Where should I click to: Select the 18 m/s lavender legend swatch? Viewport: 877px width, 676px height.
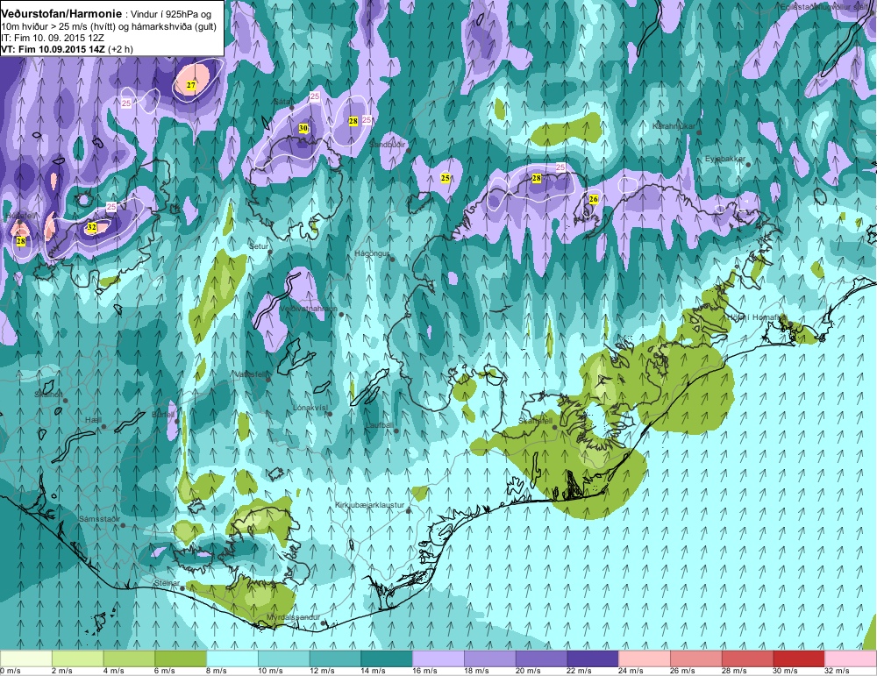pos(490,658)
